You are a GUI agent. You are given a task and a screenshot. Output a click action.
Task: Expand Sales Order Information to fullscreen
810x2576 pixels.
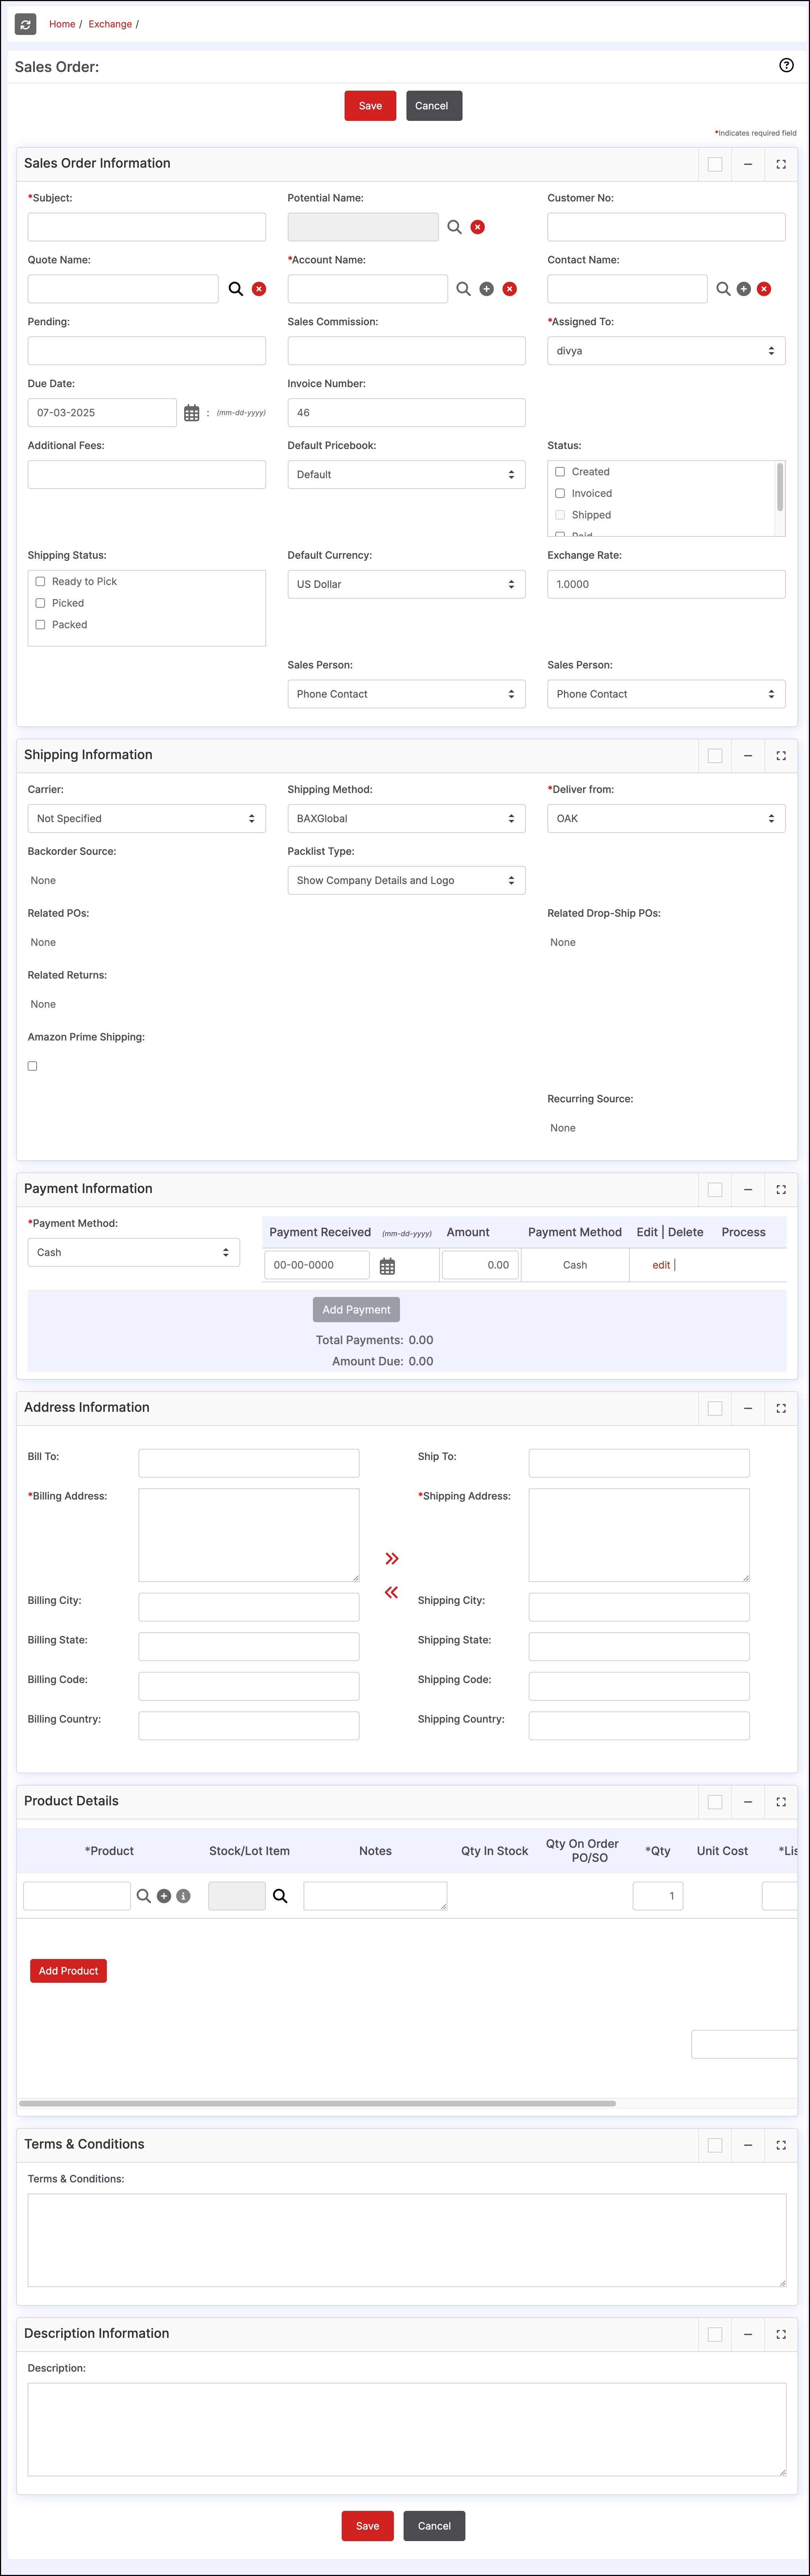[x=781, y=164]
